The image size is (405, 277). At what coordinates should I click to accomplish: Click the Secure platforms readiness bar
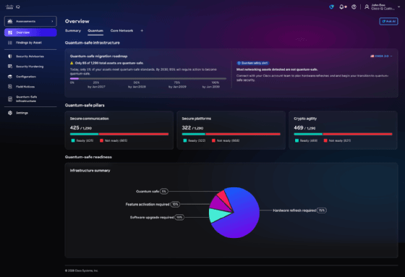coord(231,134)
